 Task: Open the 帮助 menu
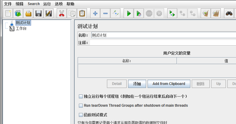[x=70, y=4]
